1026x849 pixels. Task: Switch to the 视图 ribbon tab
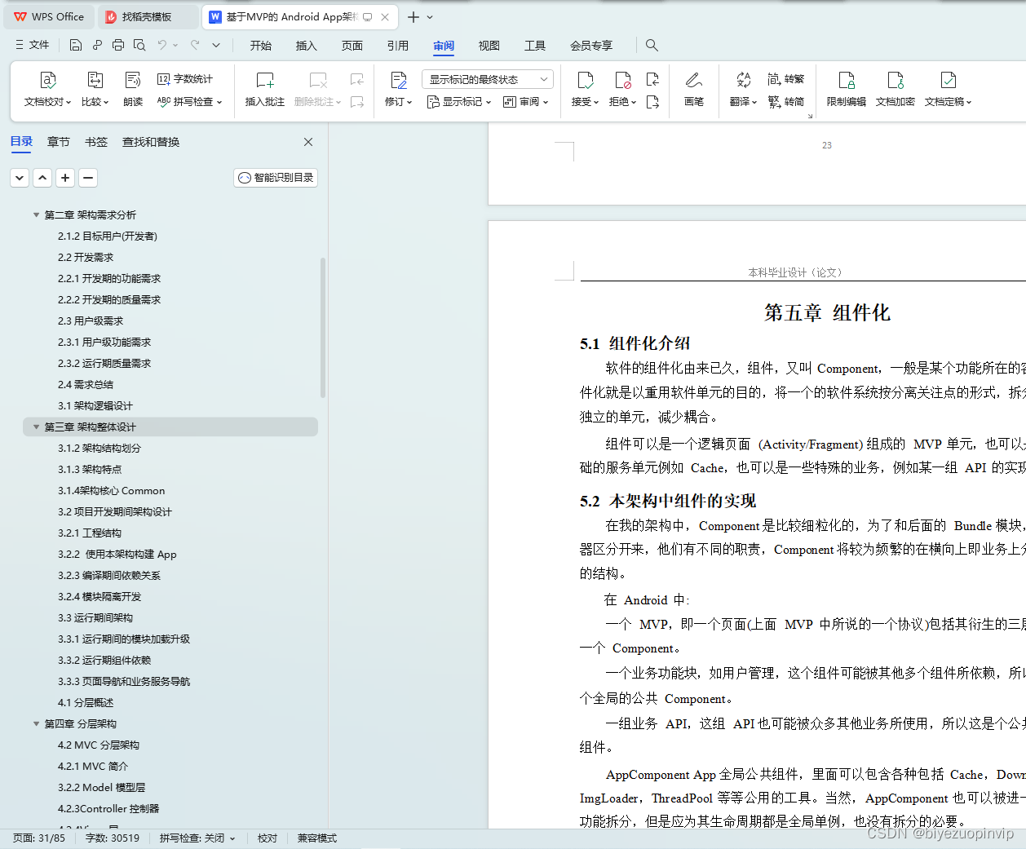489,46
